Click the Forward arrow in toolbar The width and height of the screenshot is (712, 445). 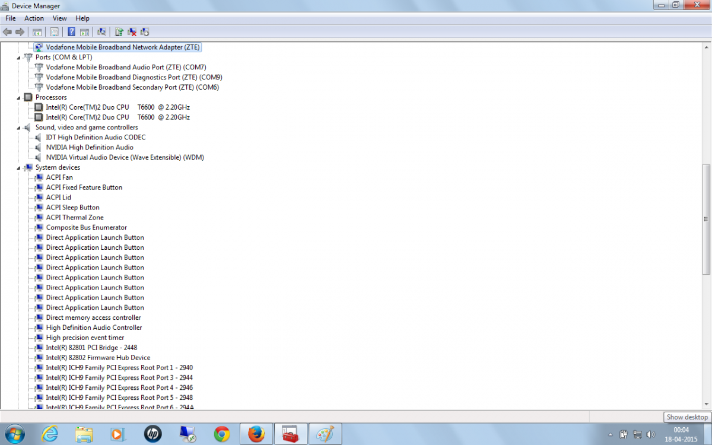[20, 31]
